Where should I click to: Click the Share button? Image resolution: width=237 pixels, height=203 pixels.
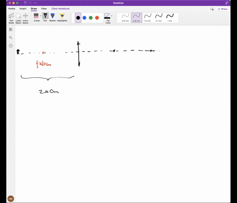tap(223, 9)
